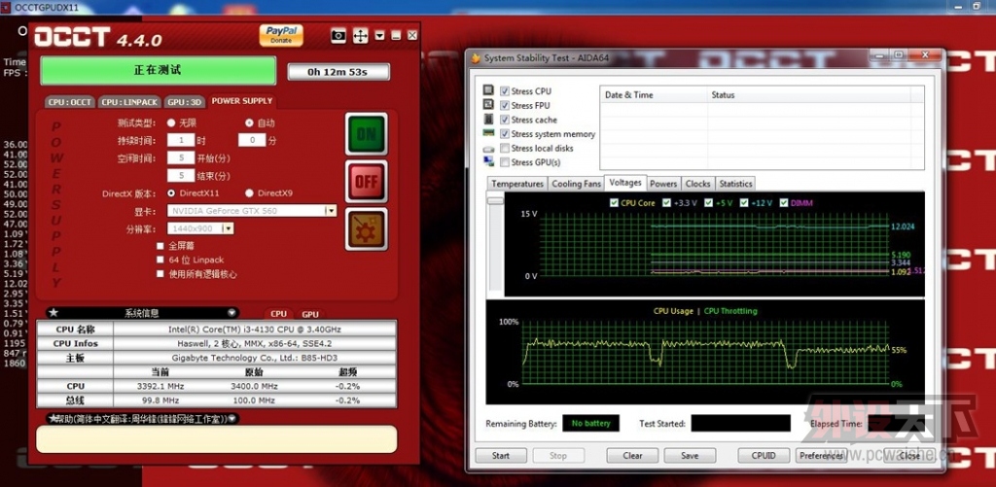Viewport: 996px width, 487px height.
Task: Click the Stress CPU chip icon
Action: pos(488,90)
